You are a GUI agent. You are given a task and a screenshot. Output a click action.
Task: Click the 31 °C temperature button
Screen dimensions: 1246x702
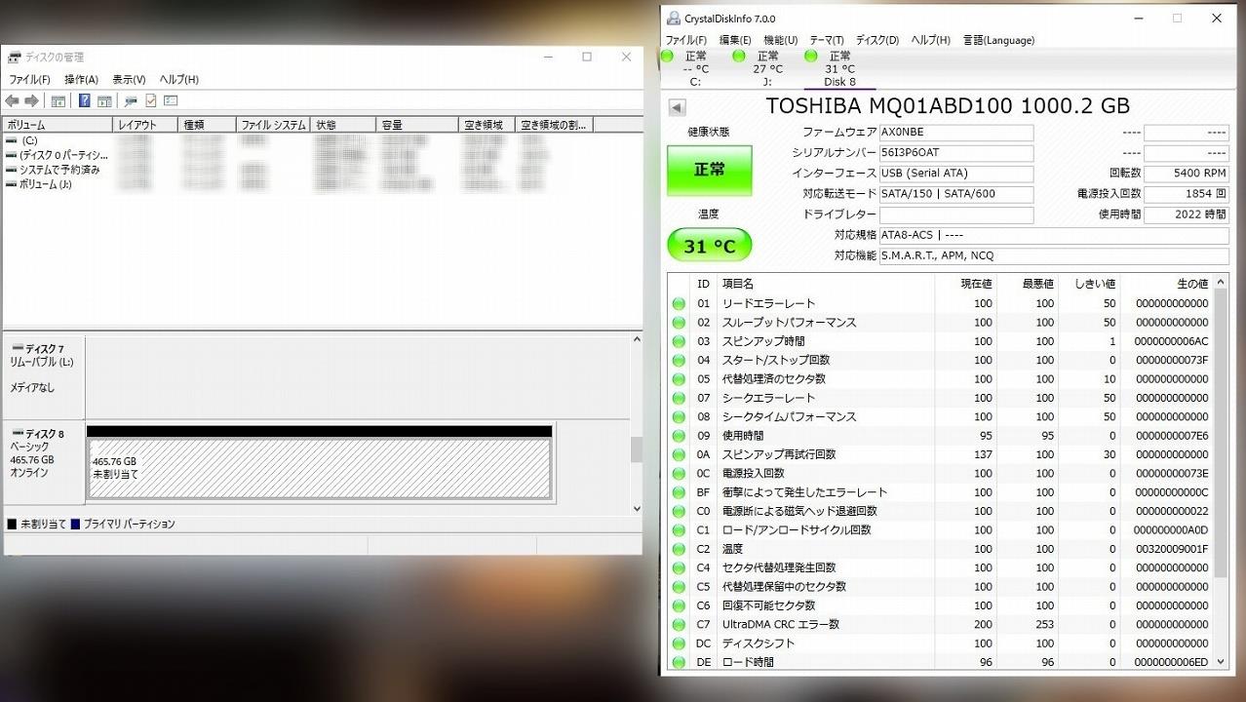pyautogui.click(x=710, y=246)
